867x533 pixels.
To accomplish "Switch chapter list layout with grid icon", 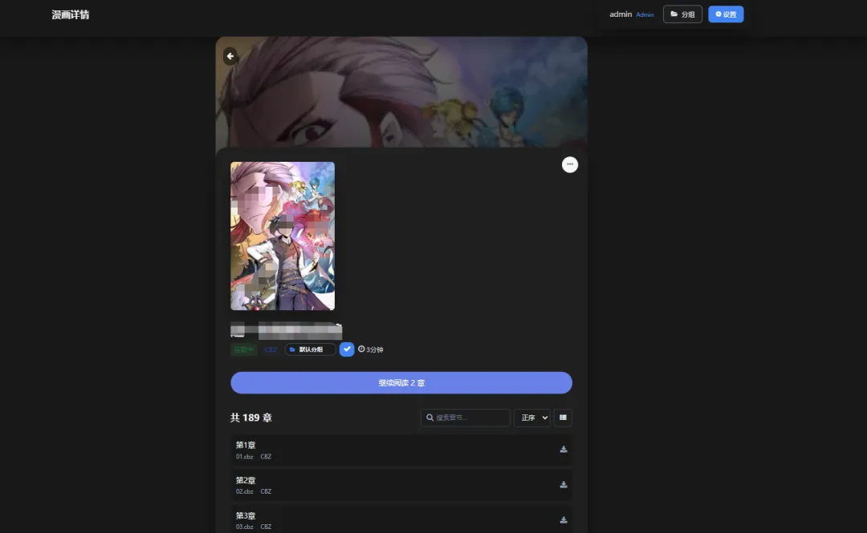I will [563, 418].
